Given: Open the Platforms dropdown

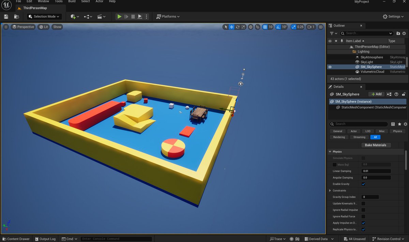Looking at the screenshot, I should pyautogui.click(x=168, y=16).
